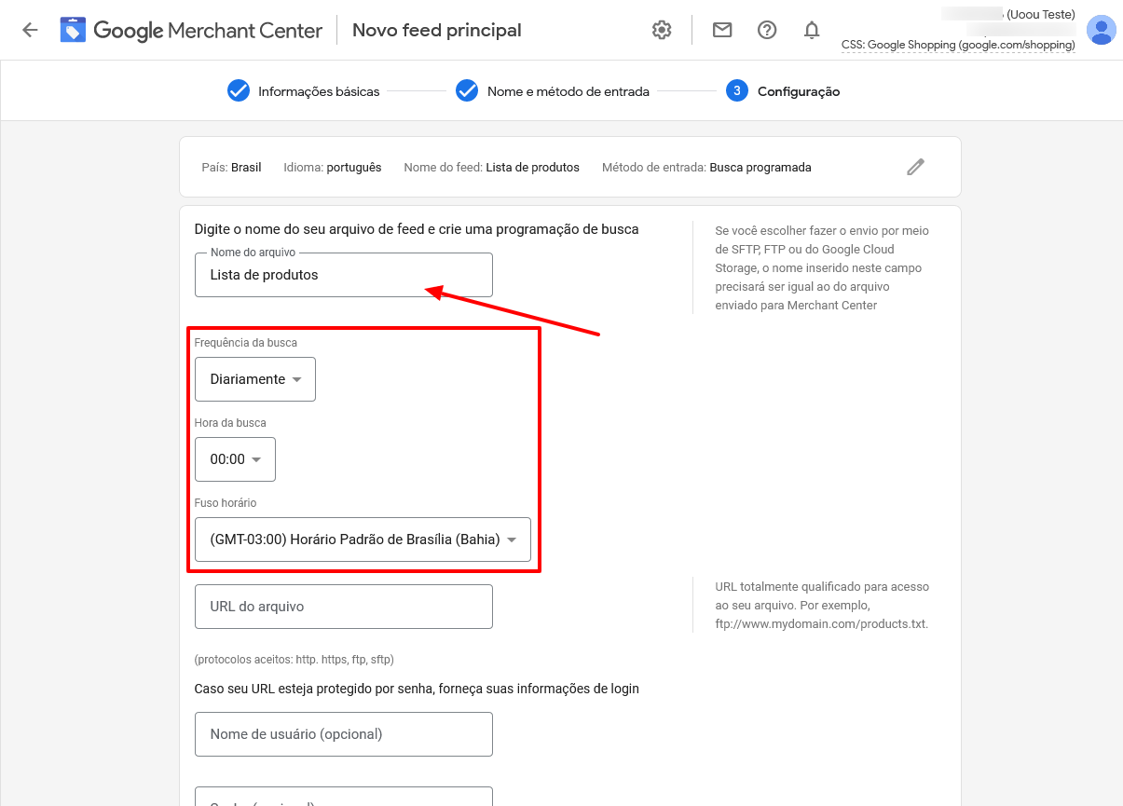Click the '(protocolos aceitos: http. https, ftp, sftp)' note
Image resolution: width=1123 pixels, height=806 pixels.
click(x=294, y=660)
